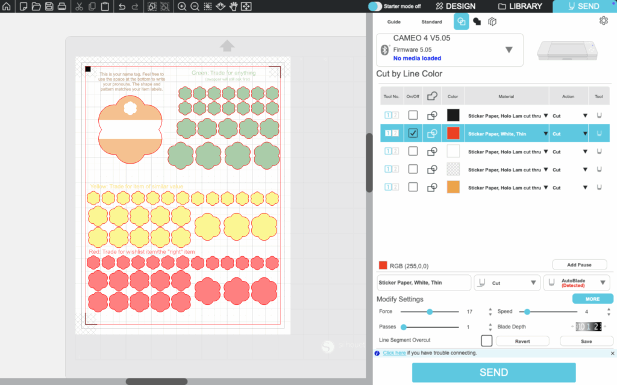Viewport: 617px width, 385px height.
Task: Open send settings via the gear icon
Action: [x=603, y=21]
